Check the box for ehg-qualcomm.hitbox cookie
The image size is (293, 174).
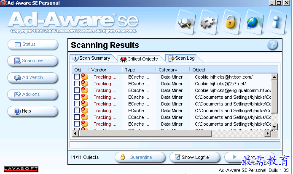click(77, 90)
